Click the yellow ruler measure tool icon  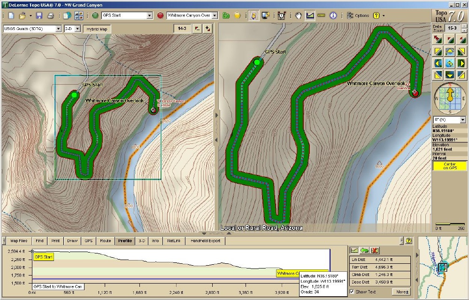pyautogui.click(x=322, y=16)
